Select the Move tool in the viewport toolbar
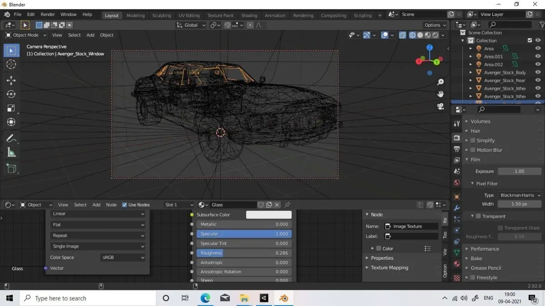Screen dimensions: 545x306 tap(11, 80)
